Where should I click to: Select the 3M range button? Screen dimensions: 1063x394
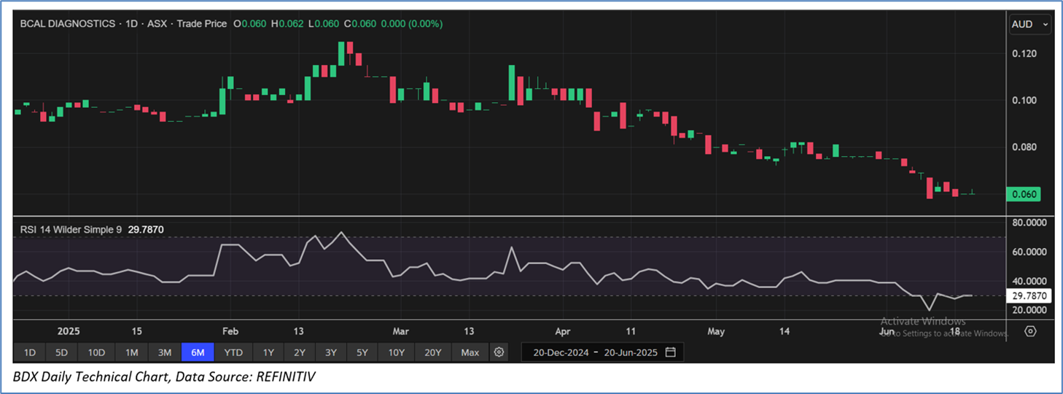click(x=165, y=352)
